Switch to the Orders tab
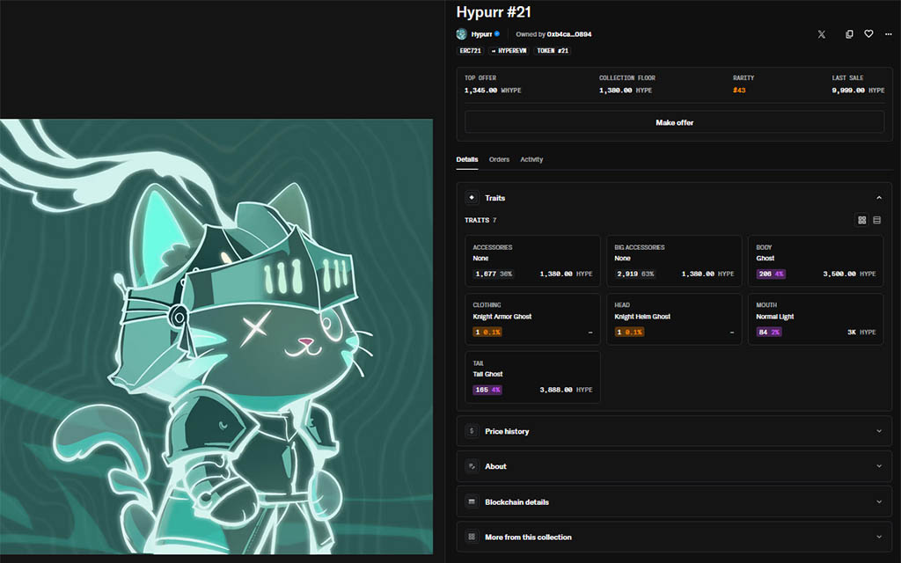The width and height of the screenshot is (901, 563). click(499, 159)
